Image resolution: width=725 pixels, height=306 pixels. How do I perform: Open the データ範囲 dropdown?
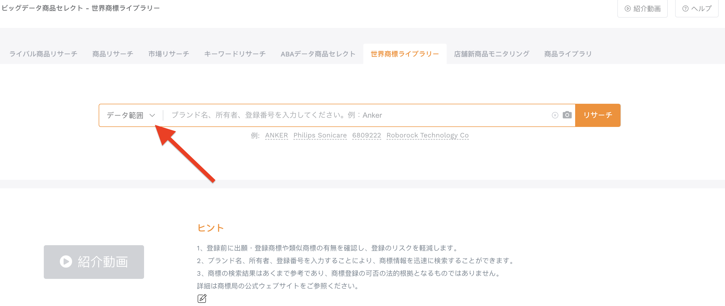131,116
